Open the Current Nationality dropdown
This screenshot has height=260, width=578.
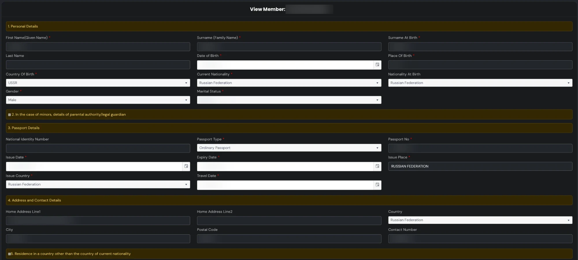(x=289, y=83)
